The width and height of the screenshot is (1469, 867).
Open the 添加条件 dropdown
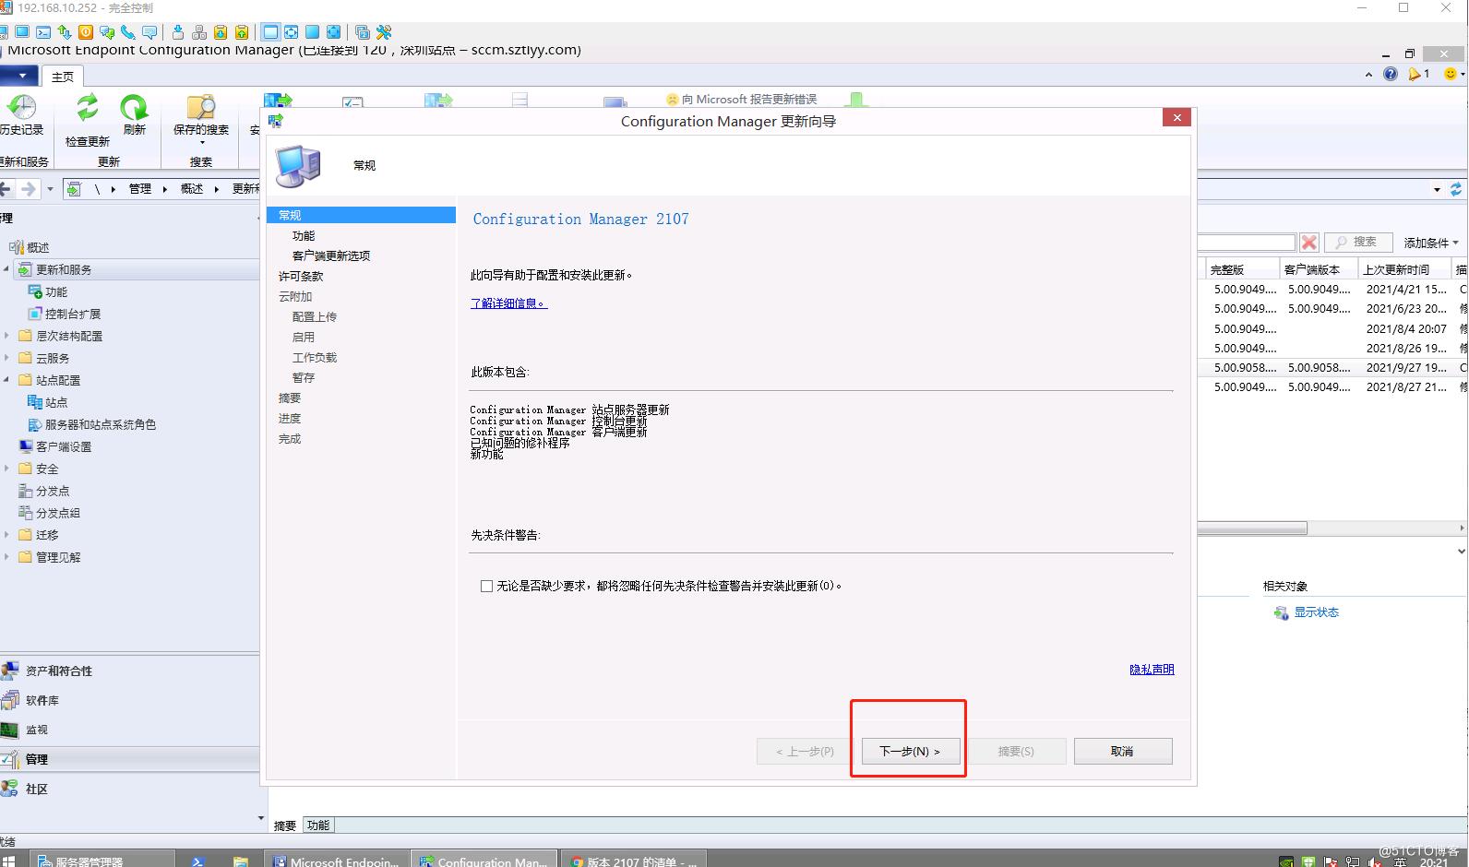click(x=1431, y=243)
